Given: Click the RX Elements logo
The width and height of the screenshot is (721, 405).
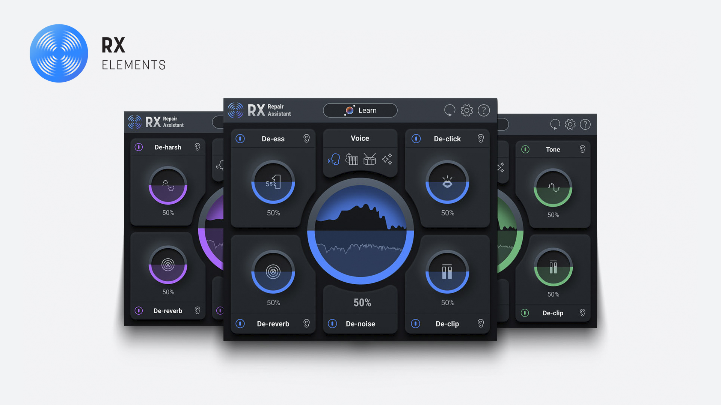Looking at the screenshot, I should 59,53.
